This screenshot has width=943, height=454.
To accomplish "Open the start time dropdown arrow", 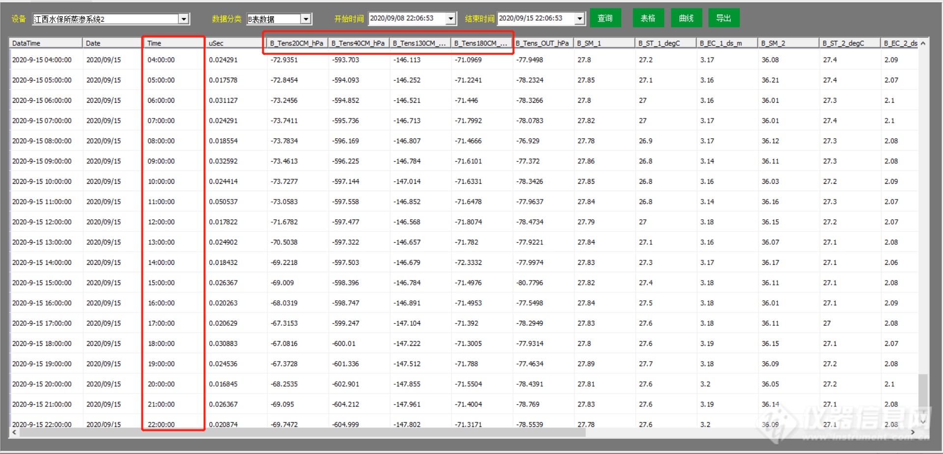I will pos(451,19).
